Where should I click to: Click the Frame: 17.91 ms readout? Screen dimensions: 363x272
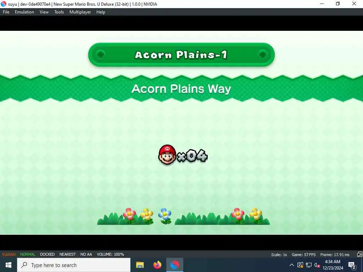point(335,255)
